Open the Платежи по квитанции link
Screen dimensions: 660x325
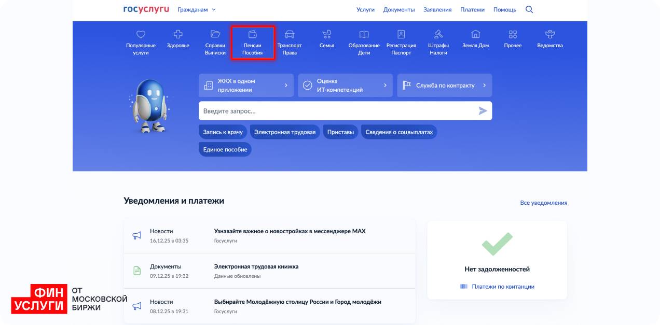[x=502, y=287]
